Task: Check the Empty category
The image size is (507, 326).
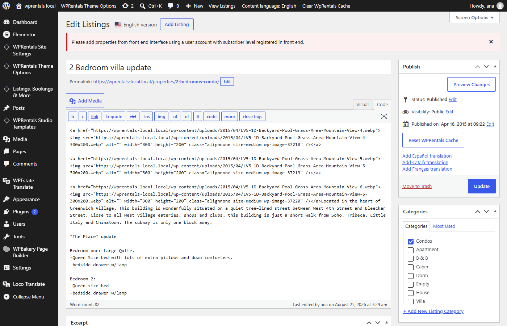Action: (411, 285)
